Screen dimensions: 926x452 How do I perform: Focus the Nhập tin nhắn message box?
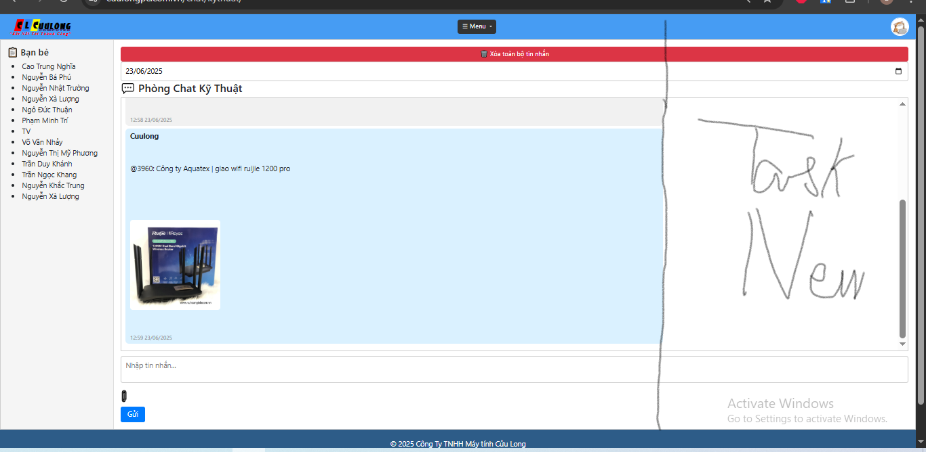tap(514, 369)
